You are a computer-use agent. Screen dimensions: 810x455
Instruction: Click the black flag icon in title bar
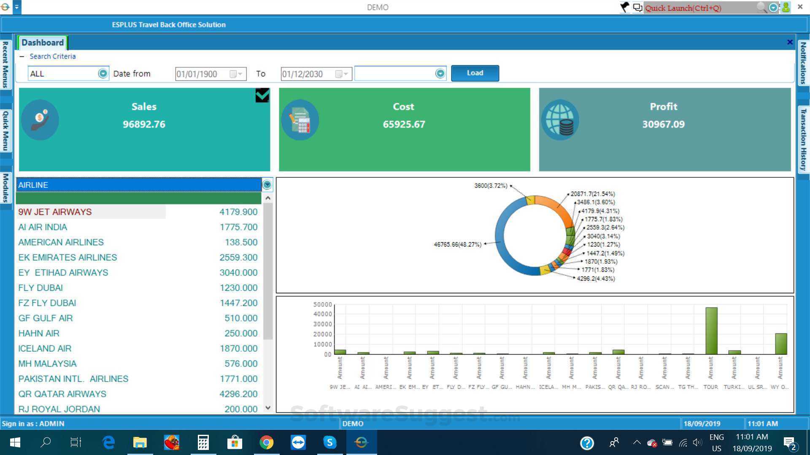(x=624, y=7)
